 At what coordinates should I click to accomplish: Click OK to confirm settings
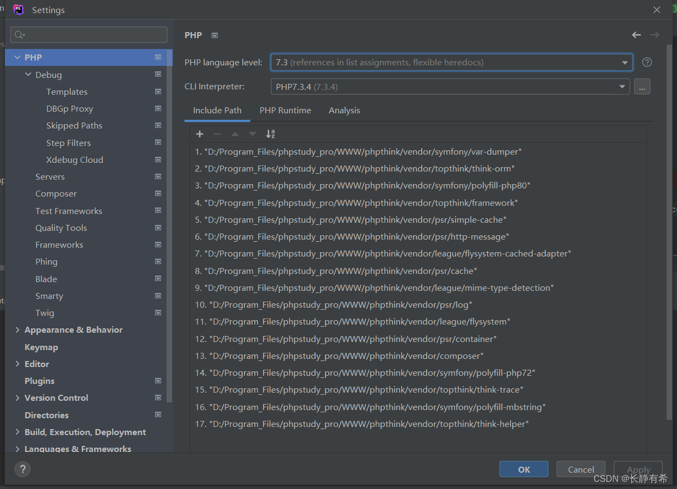524,469
